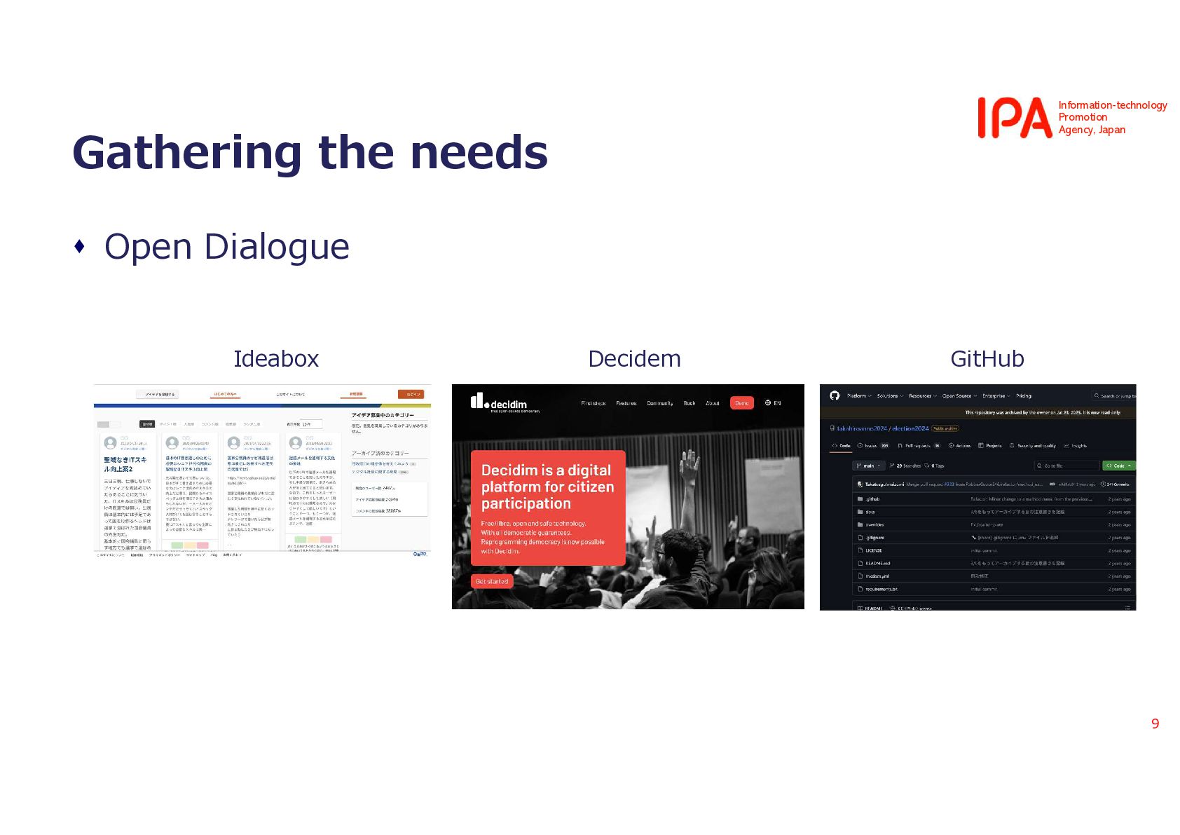The image size is (1180, 835).
Task: Click the LICENSE file icon
Action: pos(860,550)
